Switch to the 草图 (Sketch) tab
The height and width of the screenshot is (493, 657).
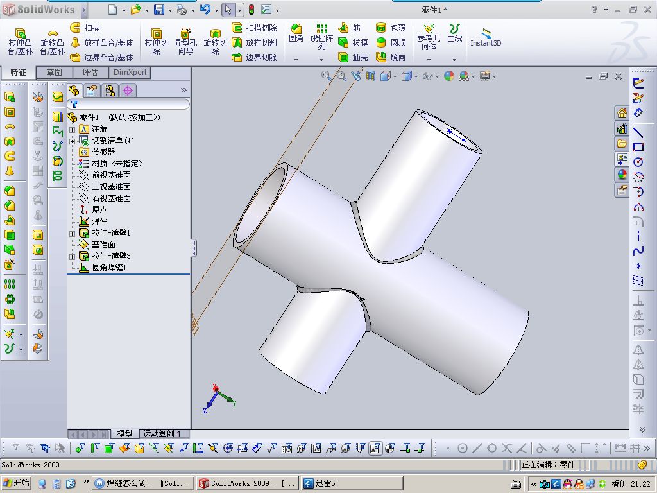[x=54, y=73]
